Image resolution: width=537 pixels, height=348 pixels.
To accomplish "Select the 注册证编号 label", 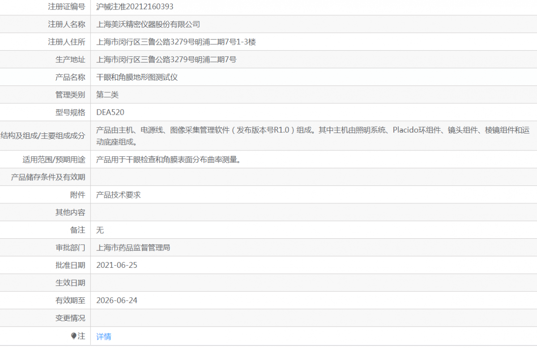I will 67,7.
